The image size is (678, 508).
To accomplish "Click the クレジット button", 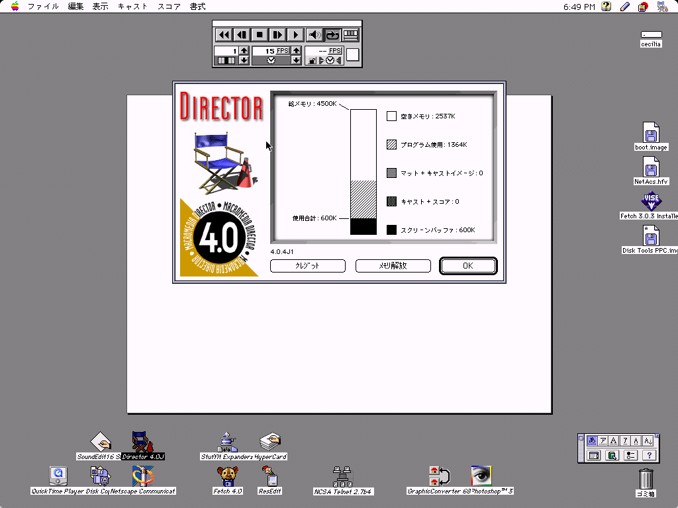I will point(308,266).
